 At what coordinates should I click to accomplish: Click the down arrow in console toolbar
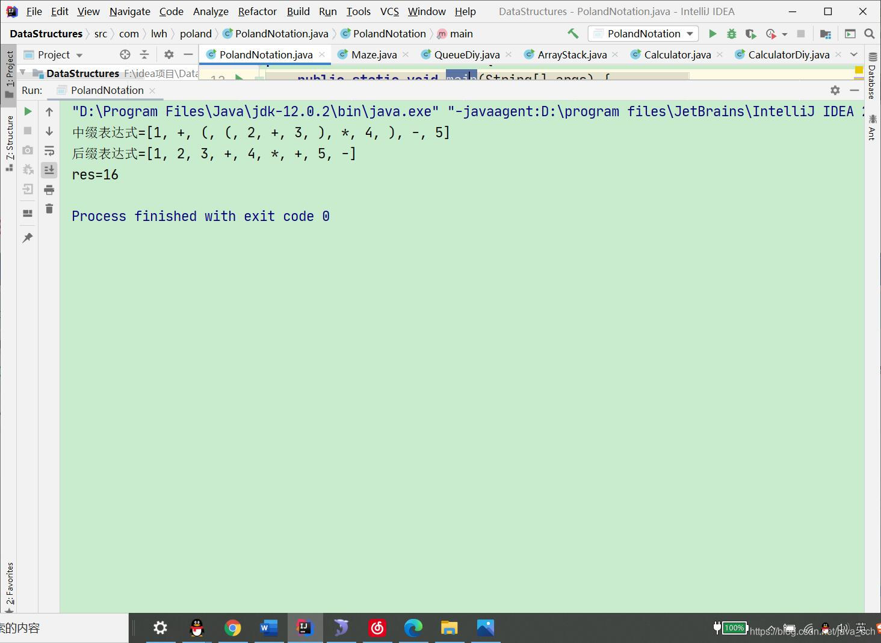[49, 131]
